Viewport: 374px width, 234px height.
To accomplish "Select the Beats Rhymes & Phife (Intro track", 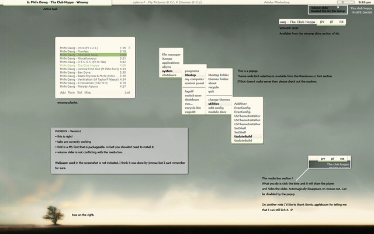I will 93,76.
